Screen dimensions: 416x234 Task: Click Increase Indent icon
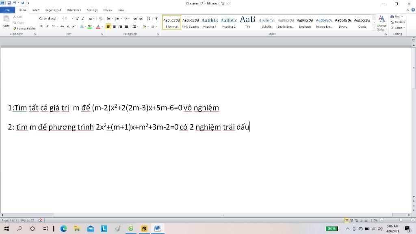tap(141, 19)
